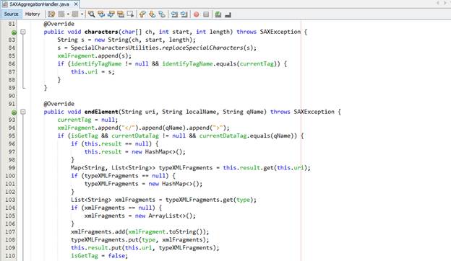The image size is (451, 261).
Task: Collapse the characters method fold
Action: coord(23,32)
